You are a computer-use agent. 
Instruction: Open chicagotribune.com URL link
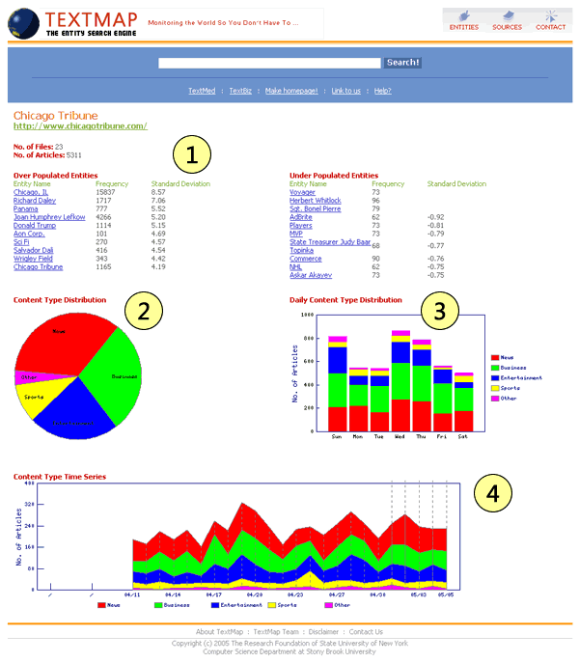coord(80,126)
